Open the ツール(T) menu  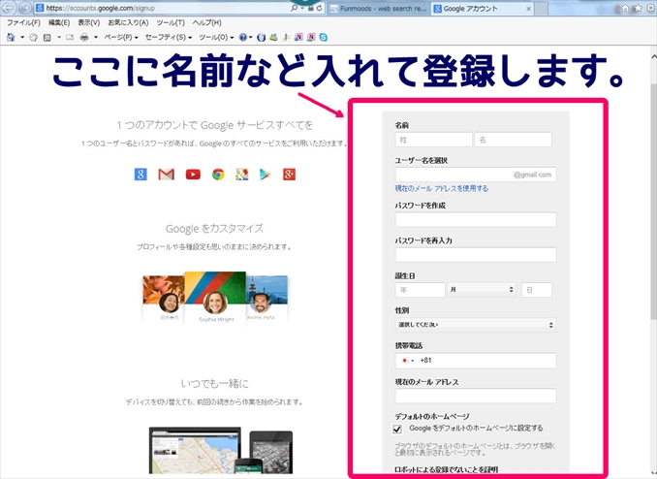coord(171,22)
